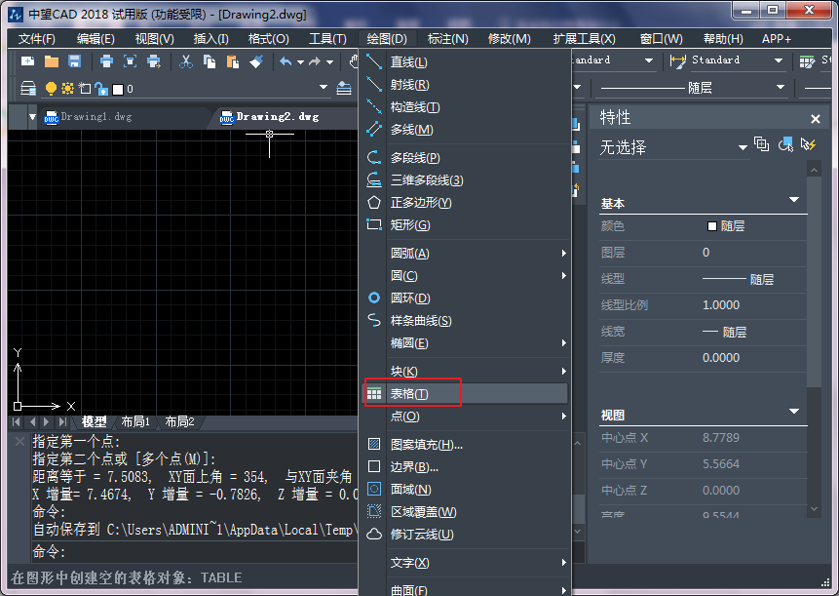Activate the Pan hand icon
The width and height of the screenshot is (839, 596).
coord(355,60)
